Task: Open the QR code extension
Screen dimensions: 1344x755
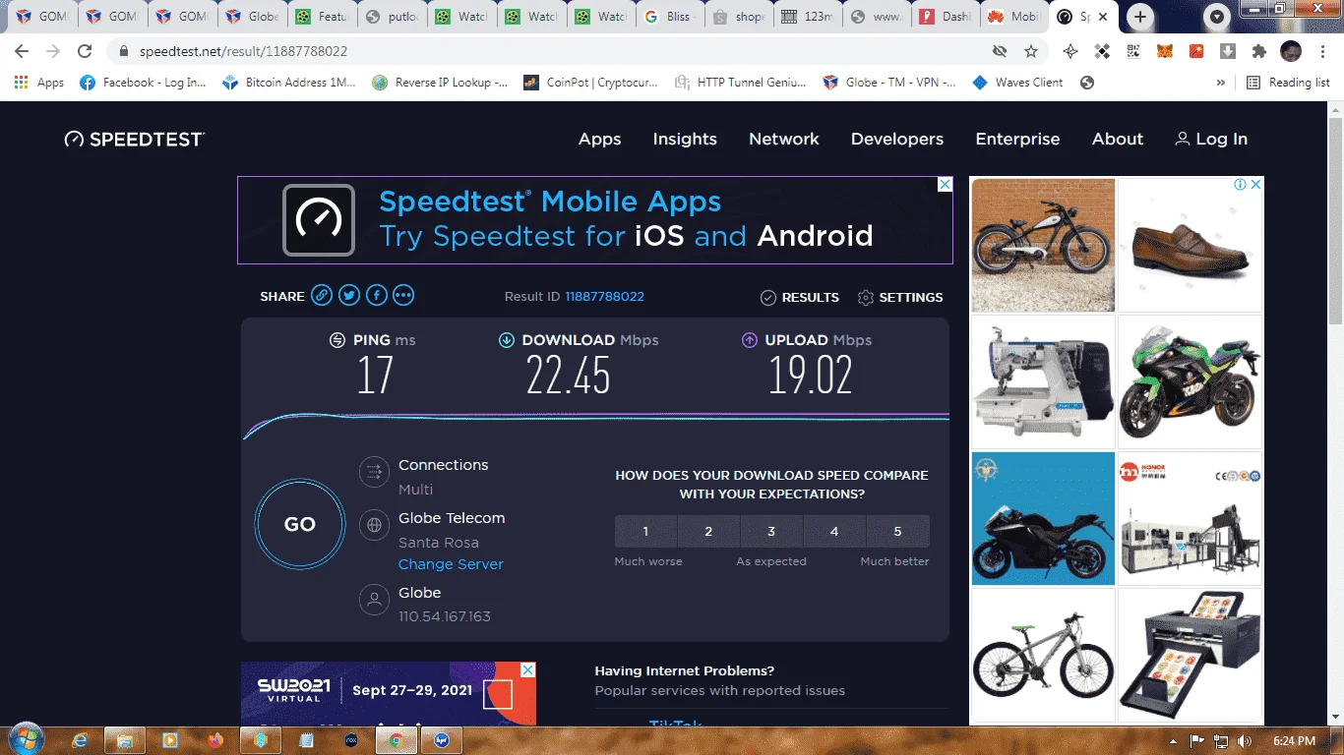Action: 1133,51
